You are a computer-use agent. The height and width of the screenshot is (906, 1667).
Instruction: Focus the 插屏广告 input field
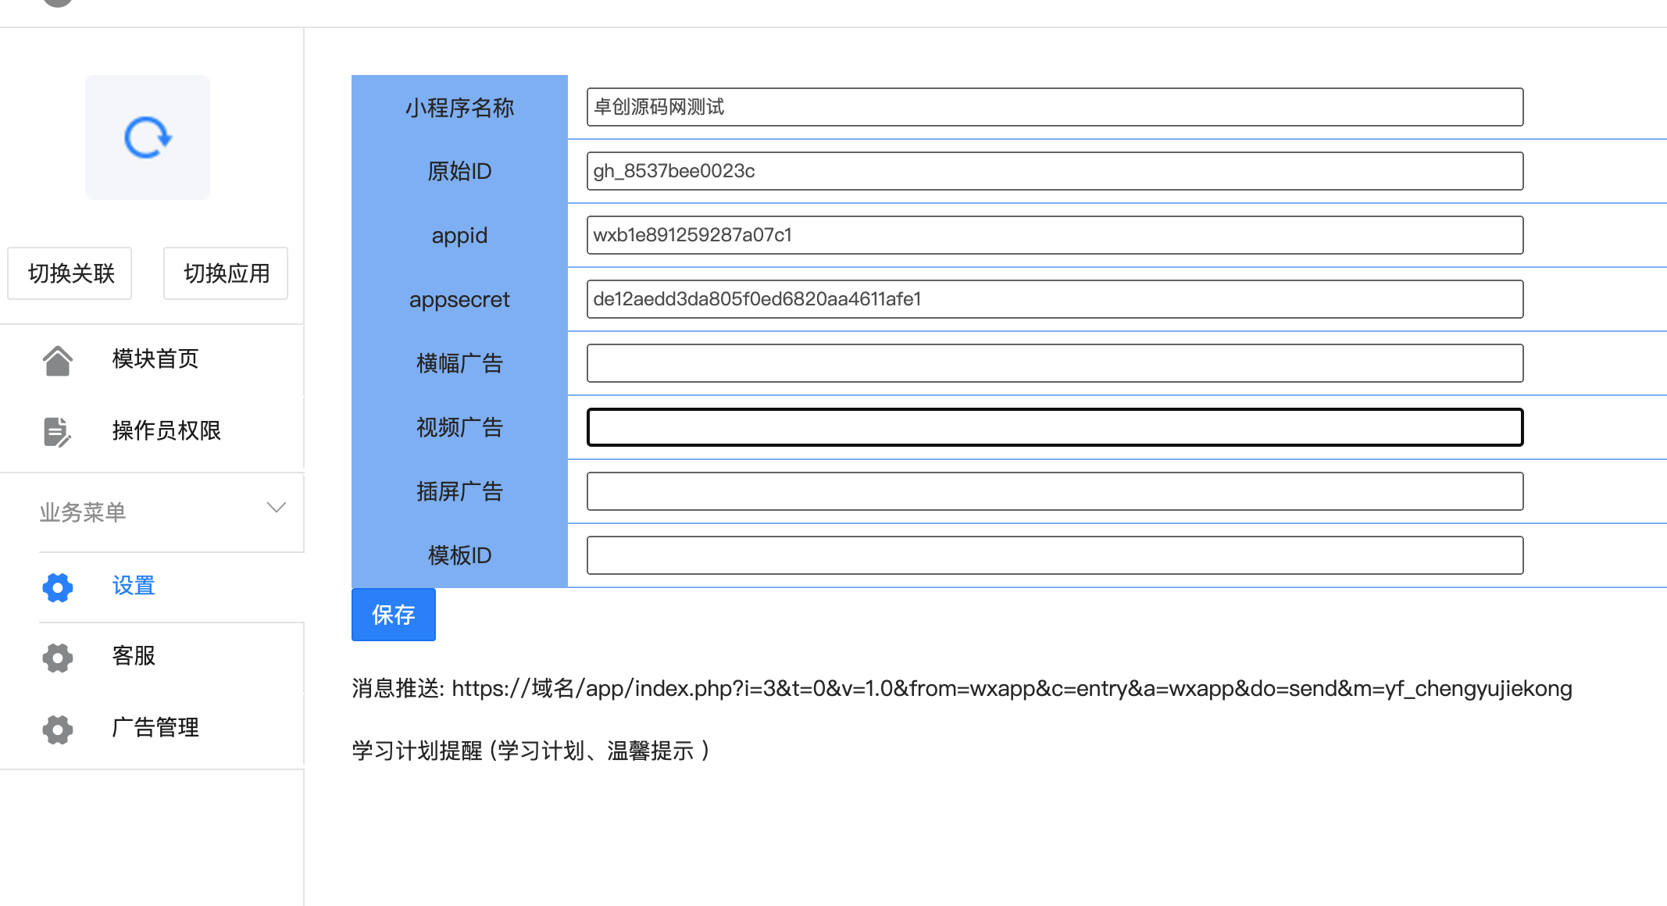point(1055,491)
